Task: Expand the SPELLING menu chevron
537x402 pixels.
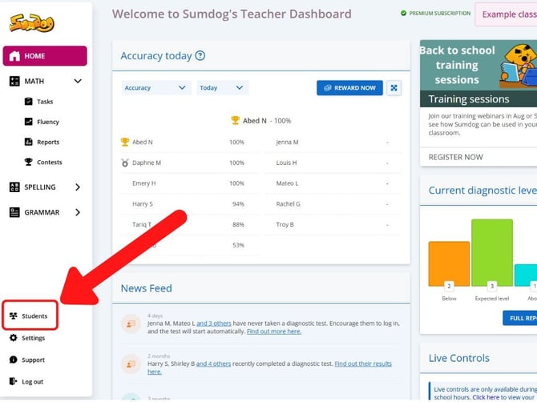Action: click(78, 187)
